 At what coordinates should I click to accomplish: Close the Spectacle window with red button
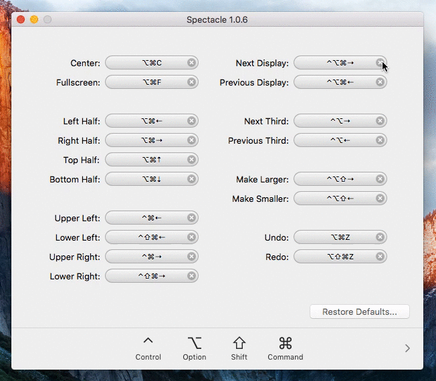[21, 19]
